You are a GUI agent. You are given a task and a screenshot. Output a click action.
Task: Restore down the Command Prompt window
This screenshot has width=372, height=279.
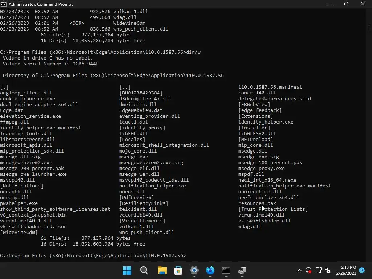coord(346,4)
